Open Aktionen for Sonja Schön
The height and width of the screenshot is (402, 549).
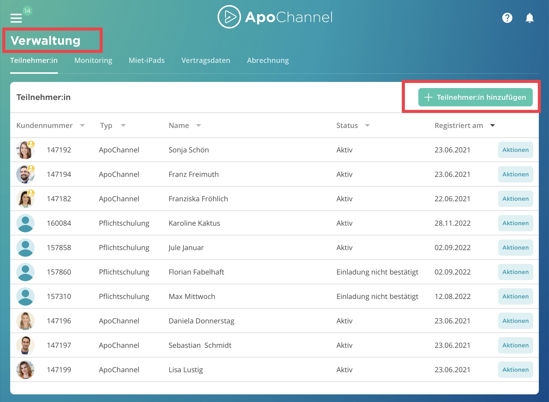tap(515, 150)
